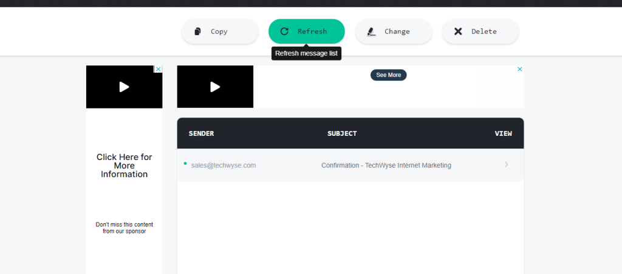Click the Click Here for More Information ad text
Screen dimensions: 622x274
pyautogui.click(x=124, y=165)
